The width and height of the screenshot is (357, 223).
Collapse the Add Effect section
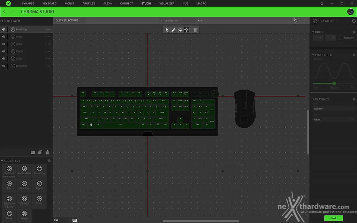coord(2,161)
